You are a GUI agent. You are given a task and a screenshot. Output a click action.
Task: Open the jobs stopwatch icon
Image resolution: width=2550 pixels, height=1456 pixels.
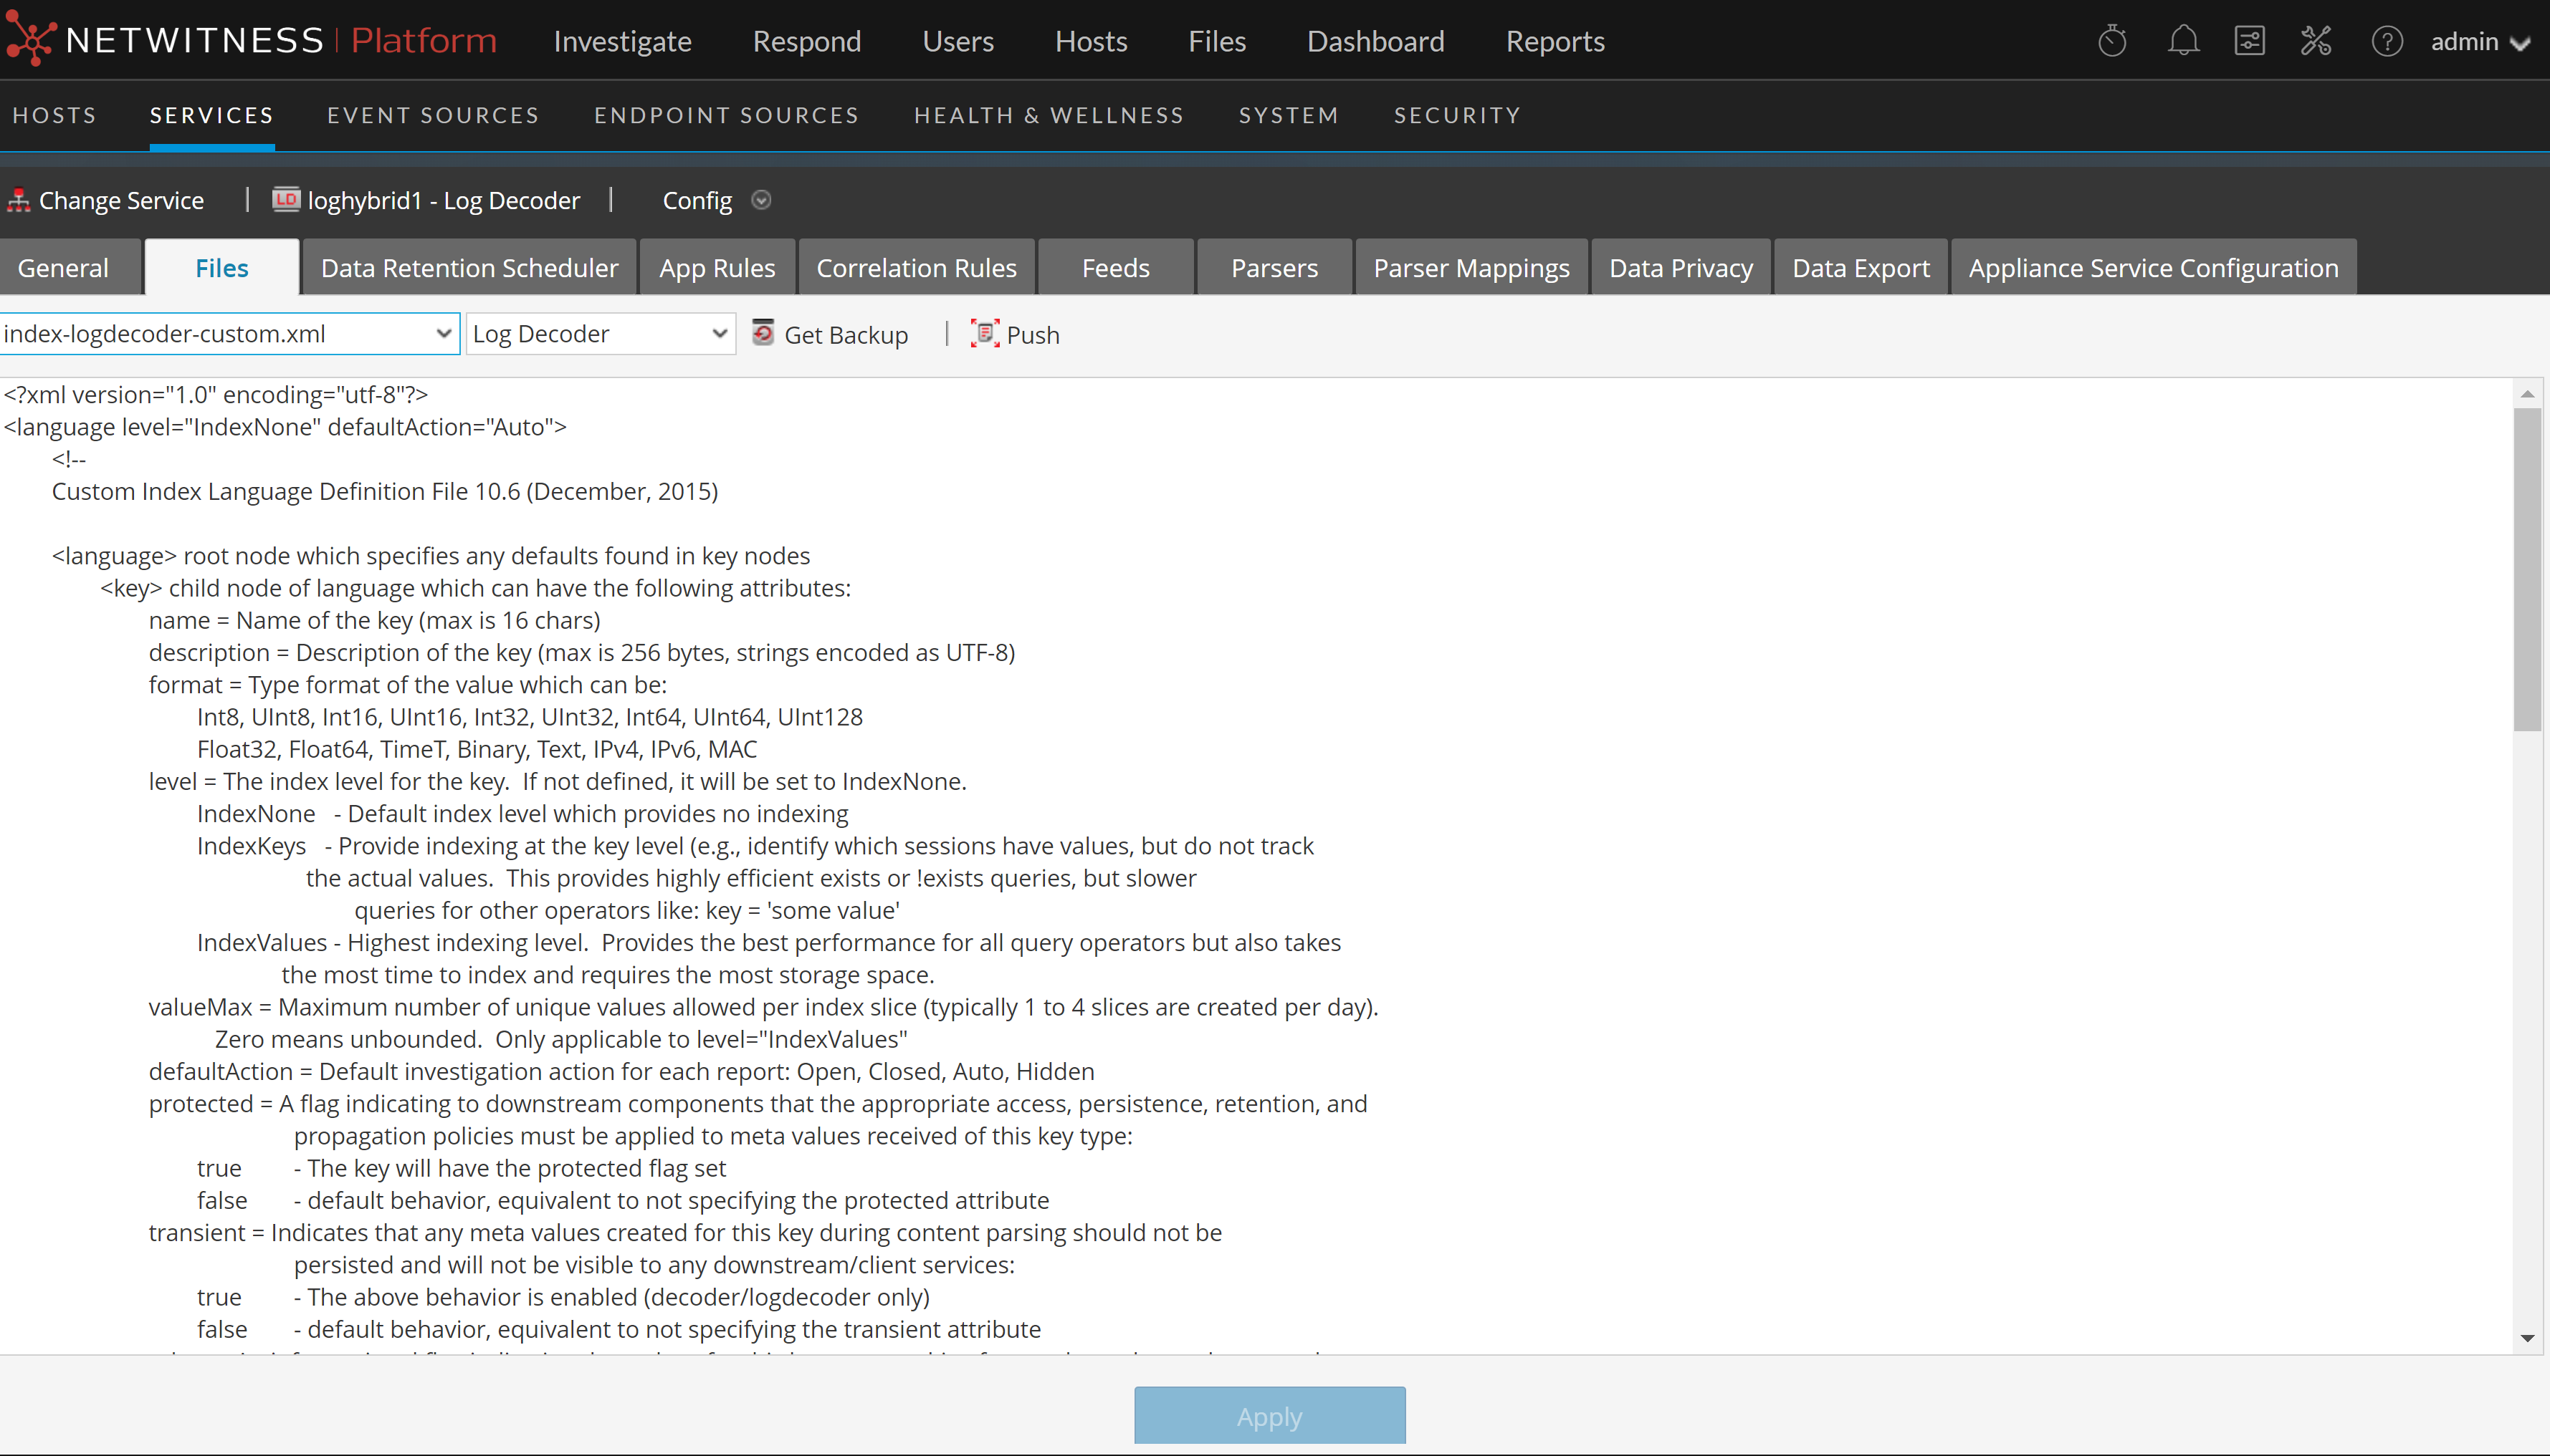click(x=2112, y=41)
